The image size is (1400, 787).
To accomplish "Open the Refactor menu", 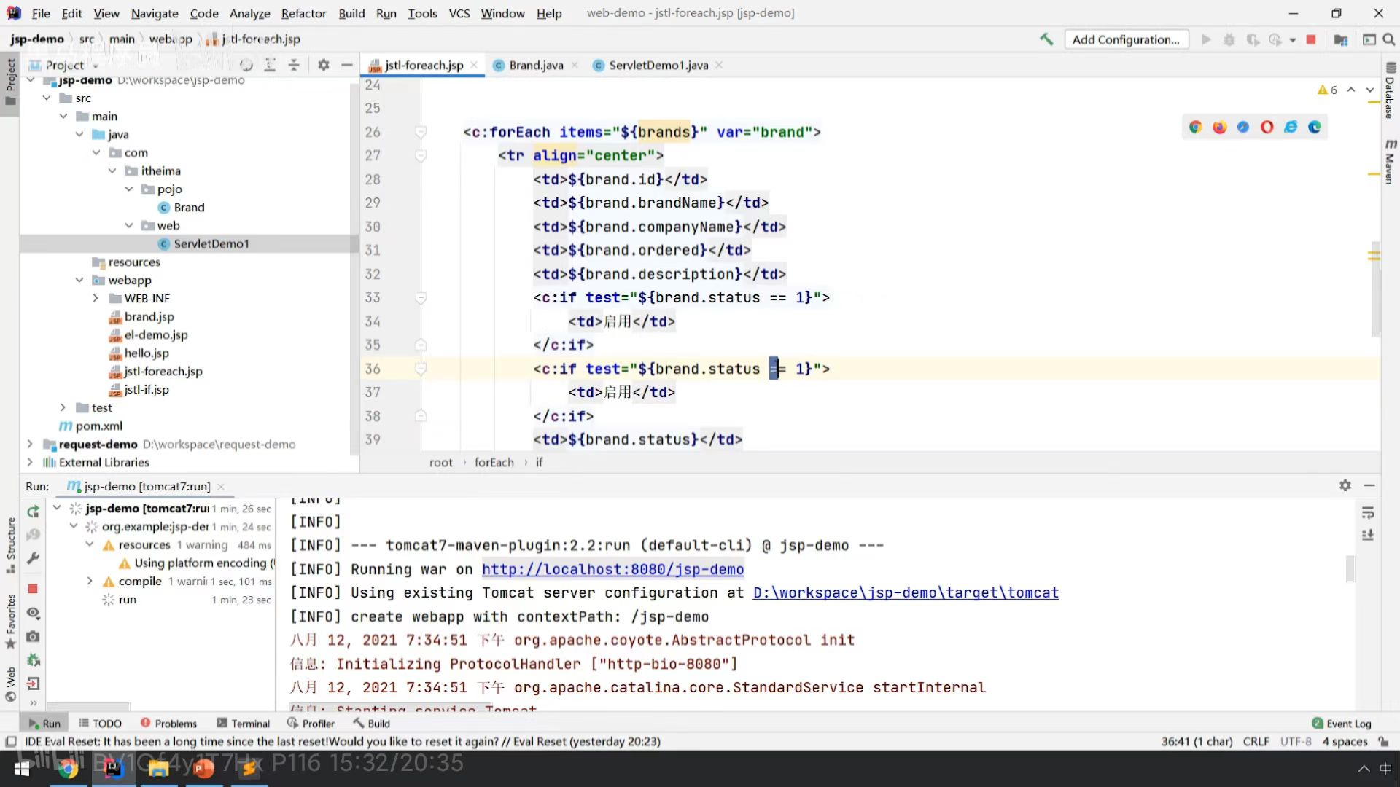I will point(303,13).
